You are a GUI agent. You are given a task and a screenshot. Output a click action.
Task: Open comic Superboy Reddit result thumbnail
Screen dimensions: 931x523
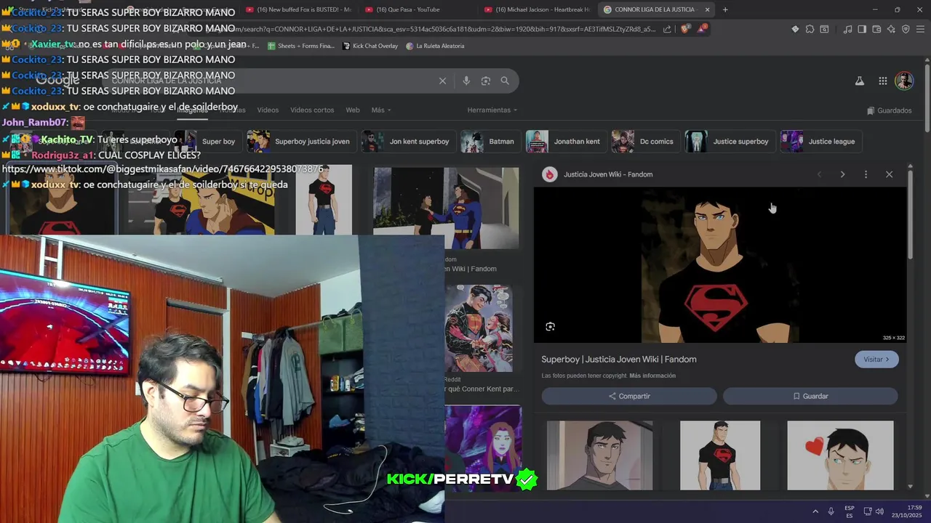[x=479, y=328]
